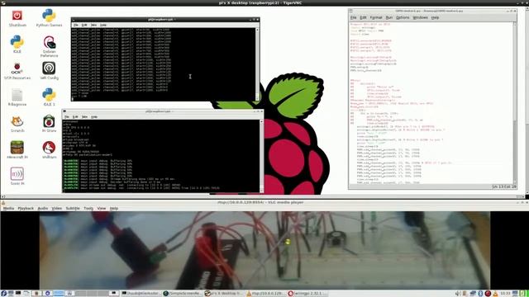Screen dimensions: 529x297
Task: Click the red round icon in system tray
Action: tap(488, 294)
